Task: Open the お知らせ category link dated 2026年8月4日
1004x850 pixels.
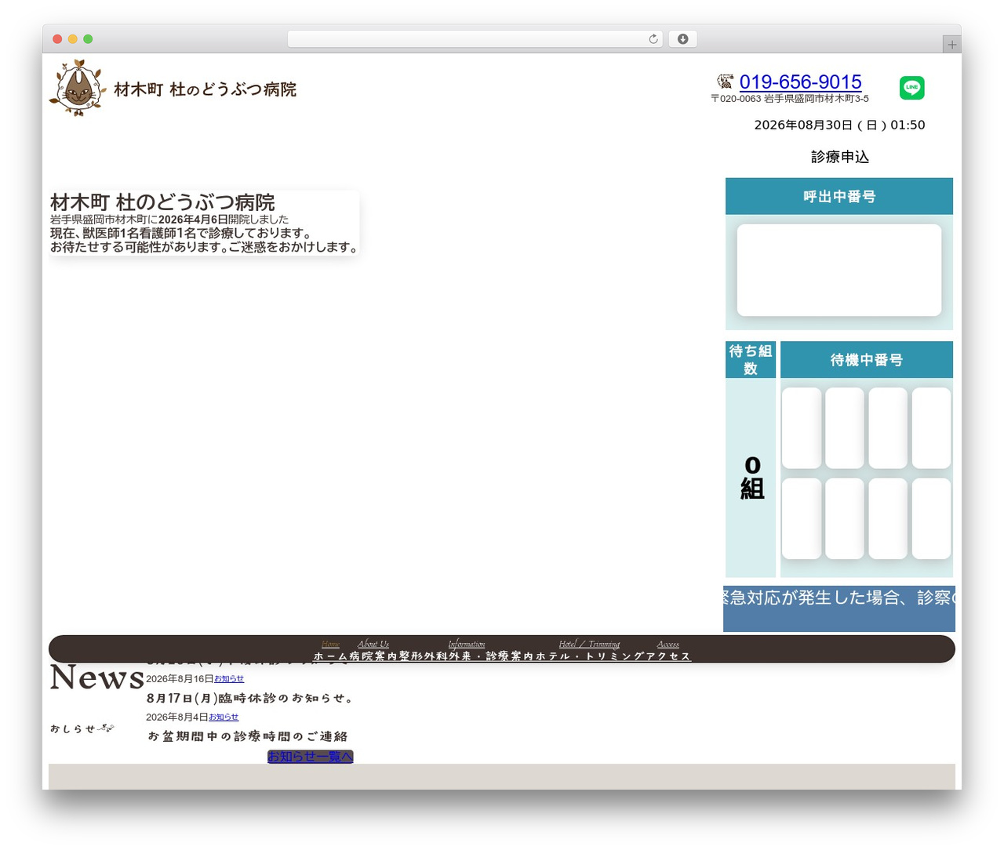Action: [224, 717]
